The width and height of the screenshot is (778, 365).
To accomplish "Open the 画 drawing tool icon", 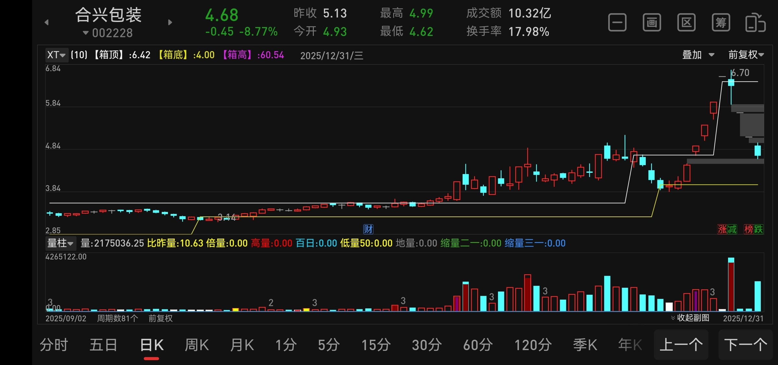I will click(652, 23).
